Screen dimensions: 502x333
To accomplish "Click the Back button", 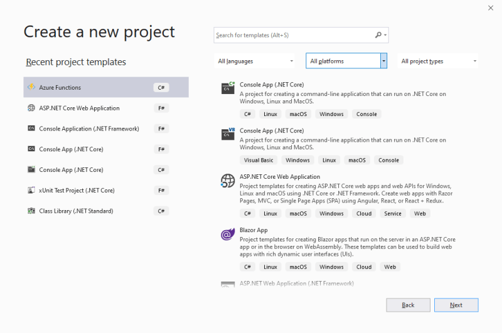I will tap(409, 305).
